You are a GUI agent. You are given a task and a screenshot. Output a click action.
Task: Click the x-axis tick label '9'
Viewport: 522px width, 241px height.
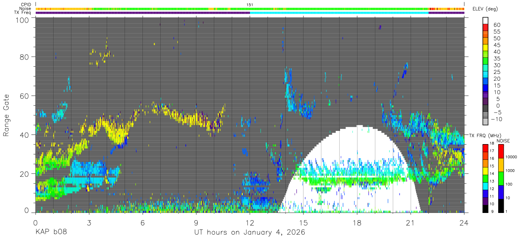click(x=196, y=222)
